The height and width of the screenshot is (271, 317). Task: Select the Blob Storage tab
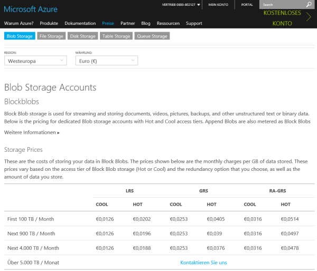coord(19,36)
